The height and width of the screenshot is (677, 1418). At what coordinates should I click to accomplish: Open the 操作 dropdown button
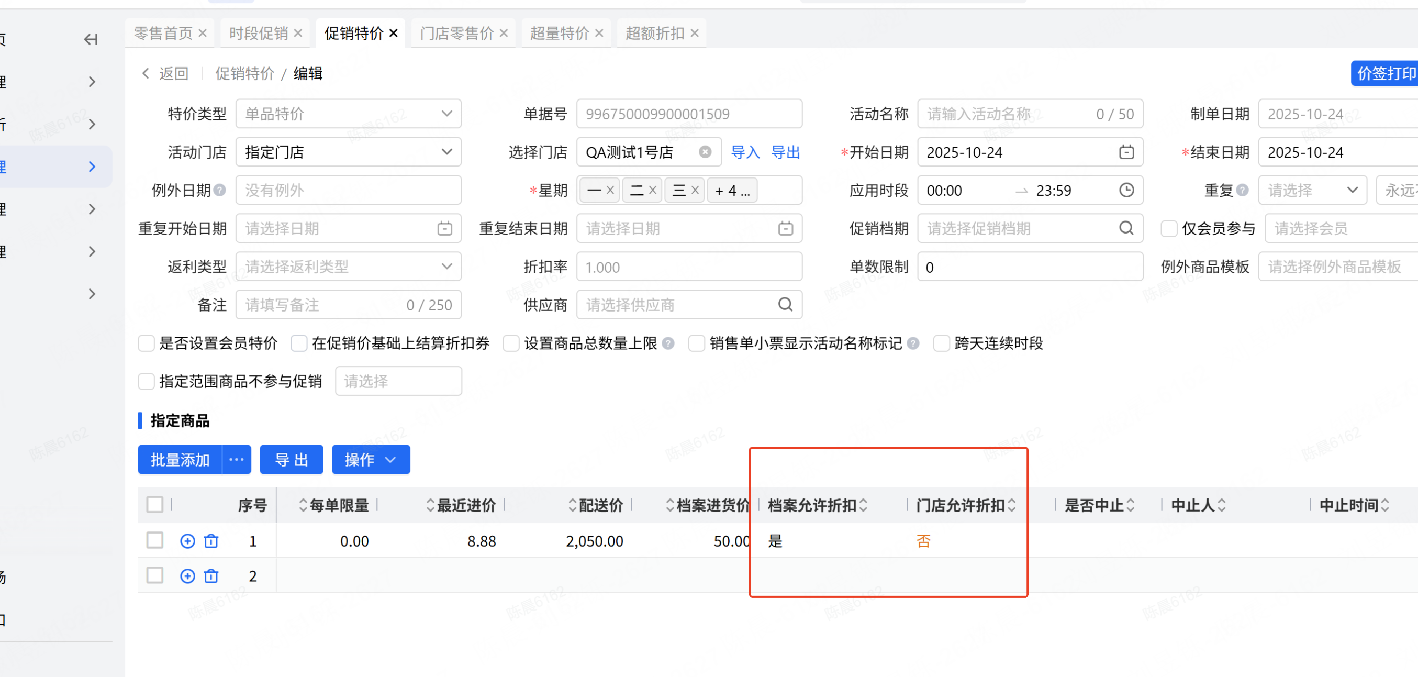point(371,460)
